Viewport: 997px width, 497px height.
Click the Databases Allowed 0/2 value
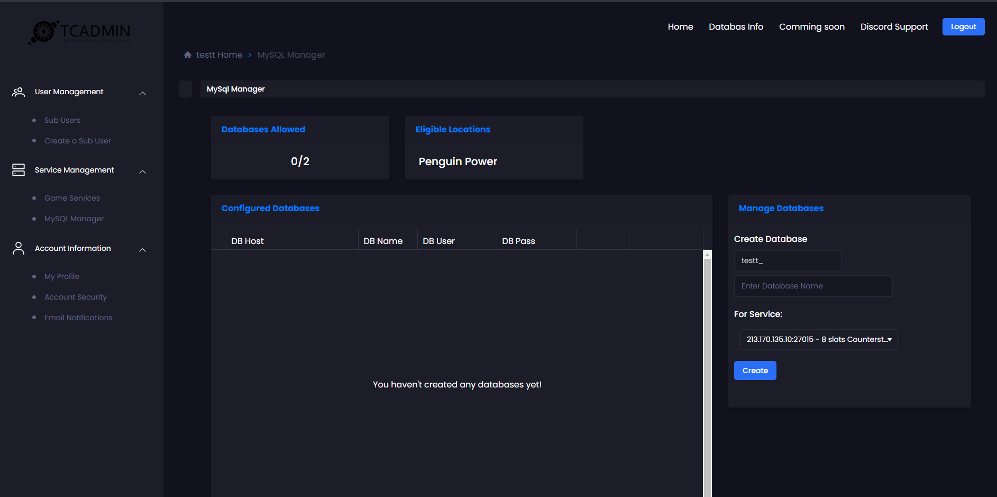coord(300,161)
